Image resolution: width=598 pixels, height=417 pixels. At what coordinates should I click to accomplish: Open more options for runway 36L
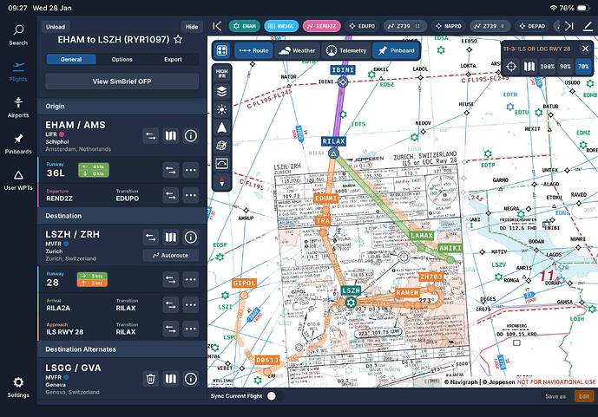pyautogui.click(x=191, y=170)
